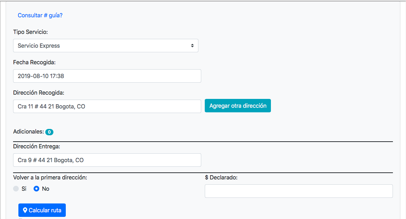The height and width of the screenshot is (219, 406).
Task: Open the Fecha Recogida date-time picker field
Action: (107, 76)
